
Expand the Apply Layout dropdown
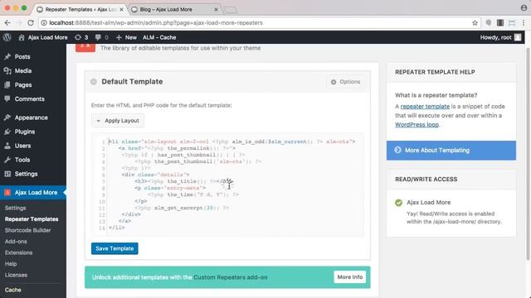[x=118, y=121]
